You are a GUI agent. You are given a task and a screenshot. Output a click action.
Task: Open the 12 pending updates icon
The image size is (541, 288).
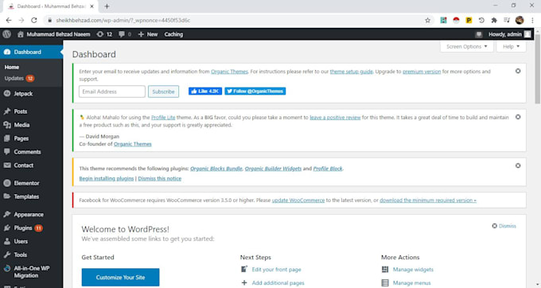click(x=100, y=34)
